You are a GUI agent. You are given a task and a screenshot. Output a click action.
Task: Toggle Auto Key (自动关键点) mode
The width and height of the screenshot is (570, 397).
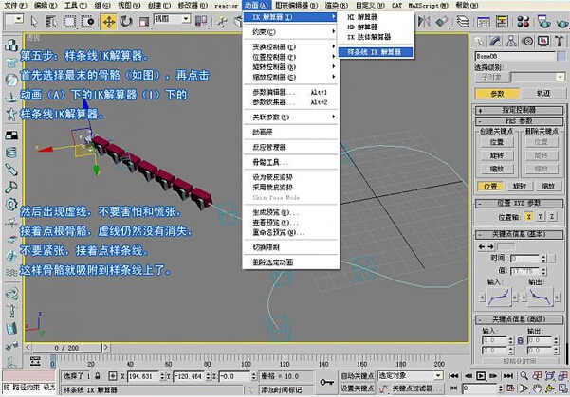357,375
